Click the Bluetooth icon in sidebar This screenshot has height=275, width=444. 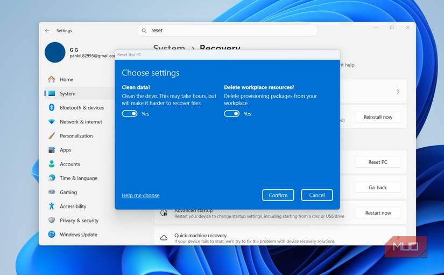pos(52,107)
